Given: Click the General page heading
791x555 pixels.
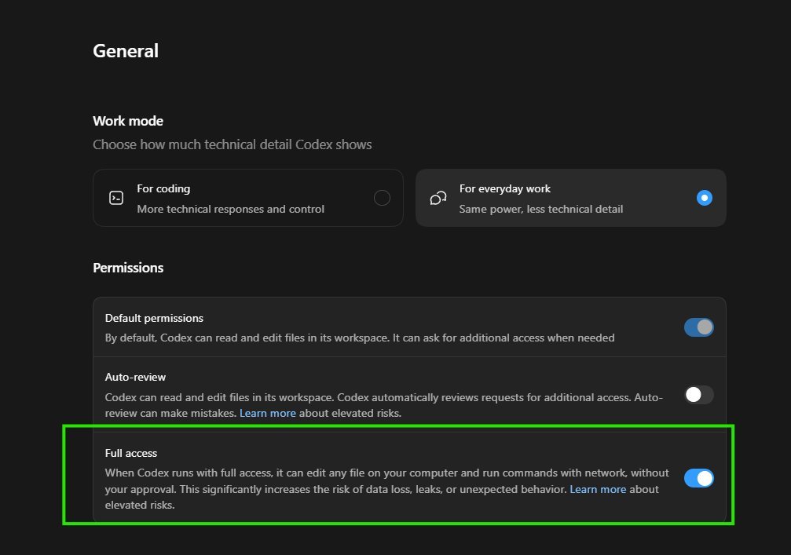Looking at the screenshot, I should (126, 51).
